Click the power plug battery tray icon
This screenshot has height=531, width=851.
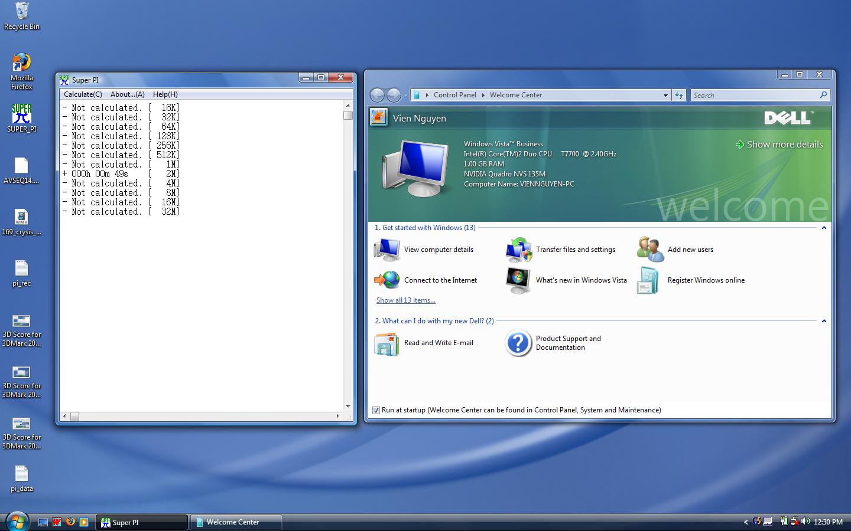(784, 522)
